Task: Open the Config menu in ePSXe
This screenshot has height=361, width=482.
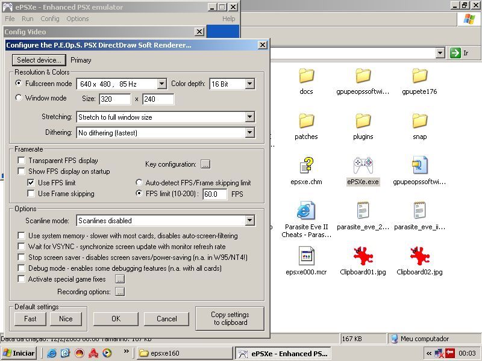Action: pyautogui.click(x=50, y=19)
